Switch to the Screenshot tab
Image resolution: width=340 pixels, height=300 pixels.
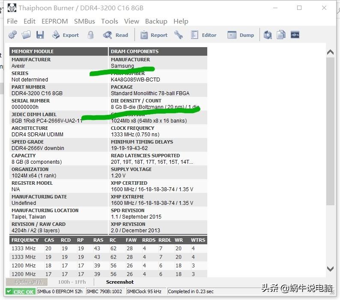(x=120, y=282)
